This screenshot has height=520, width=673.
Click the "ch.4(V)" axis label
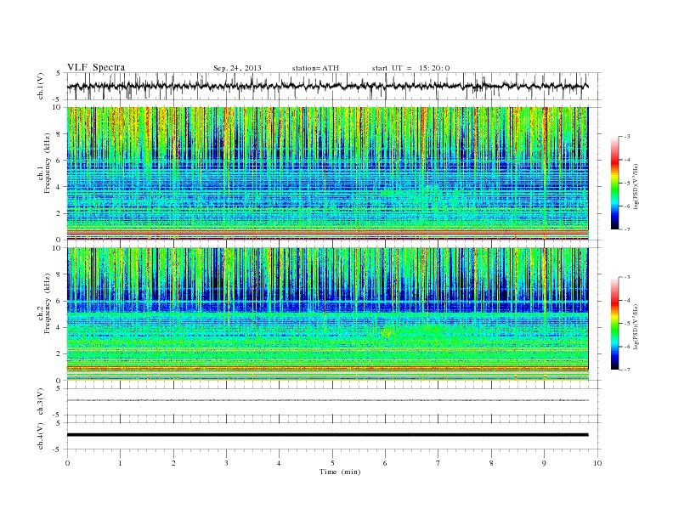click(x=41, y=436)
